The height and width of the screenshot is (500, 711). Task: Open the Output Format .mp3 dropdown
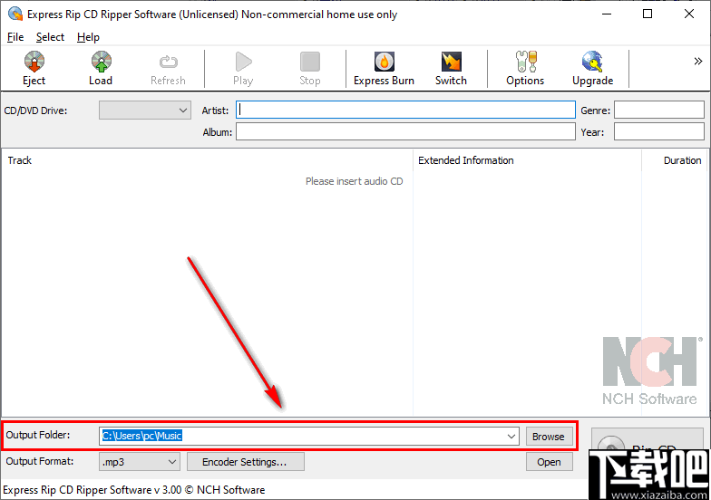point(140,462)
